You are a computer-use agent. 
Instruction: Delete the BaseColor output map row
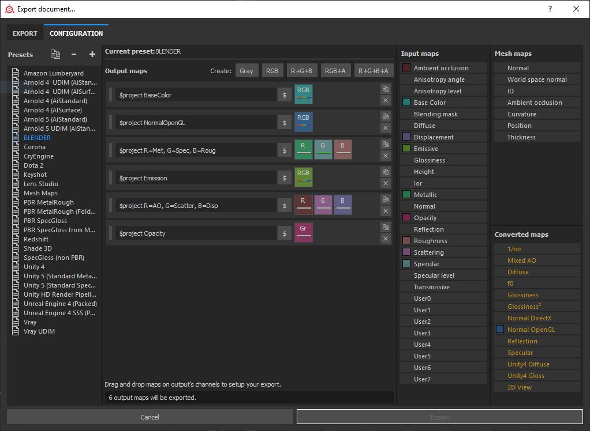tap(385, 100)
